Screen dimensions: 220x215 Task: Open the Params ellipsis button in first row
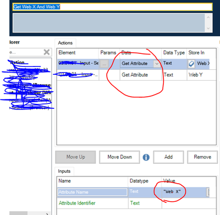(105, 64)
